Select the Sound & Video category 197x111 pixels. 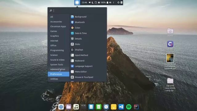[58, 60]
